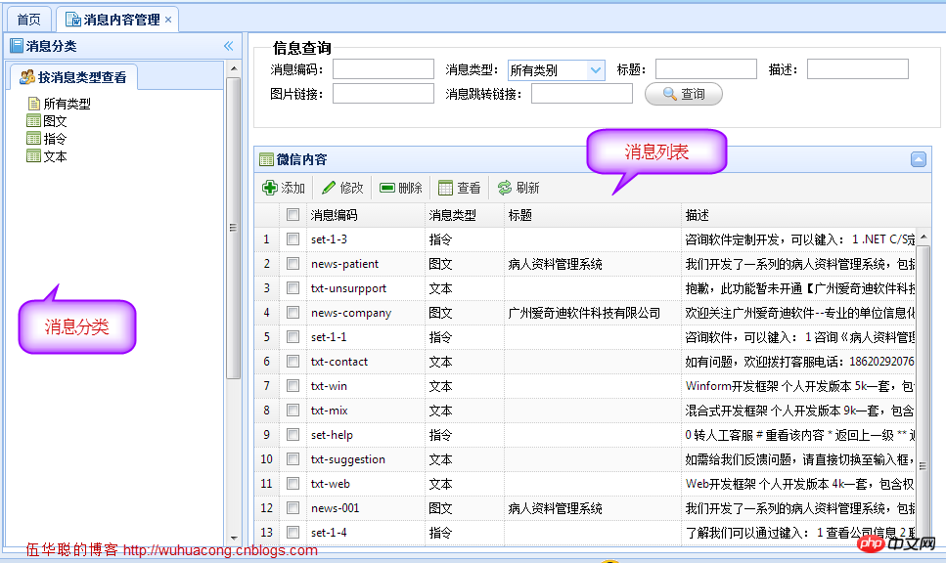Click the 微信内容 grid header icon
The width and height of the screenshot is (946, 563).
(266, 159)
